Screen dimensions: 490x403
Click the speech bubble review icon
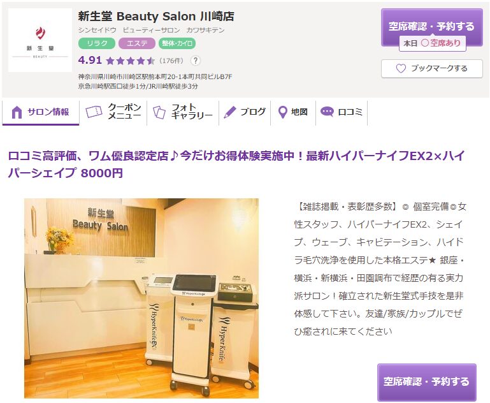pyautogui.click(x=327, y=112)
